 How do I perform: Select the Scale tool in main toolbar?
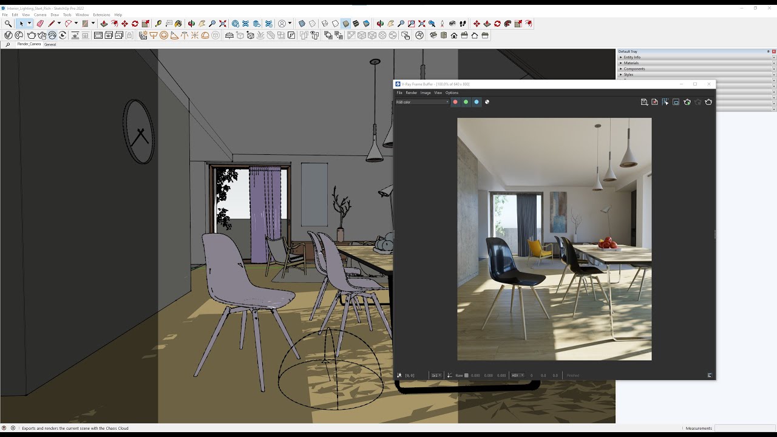(146, 24)
